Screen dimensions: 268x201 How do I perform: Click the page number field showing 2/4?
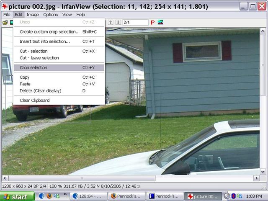pyautogui.click(x=135, y=22)
